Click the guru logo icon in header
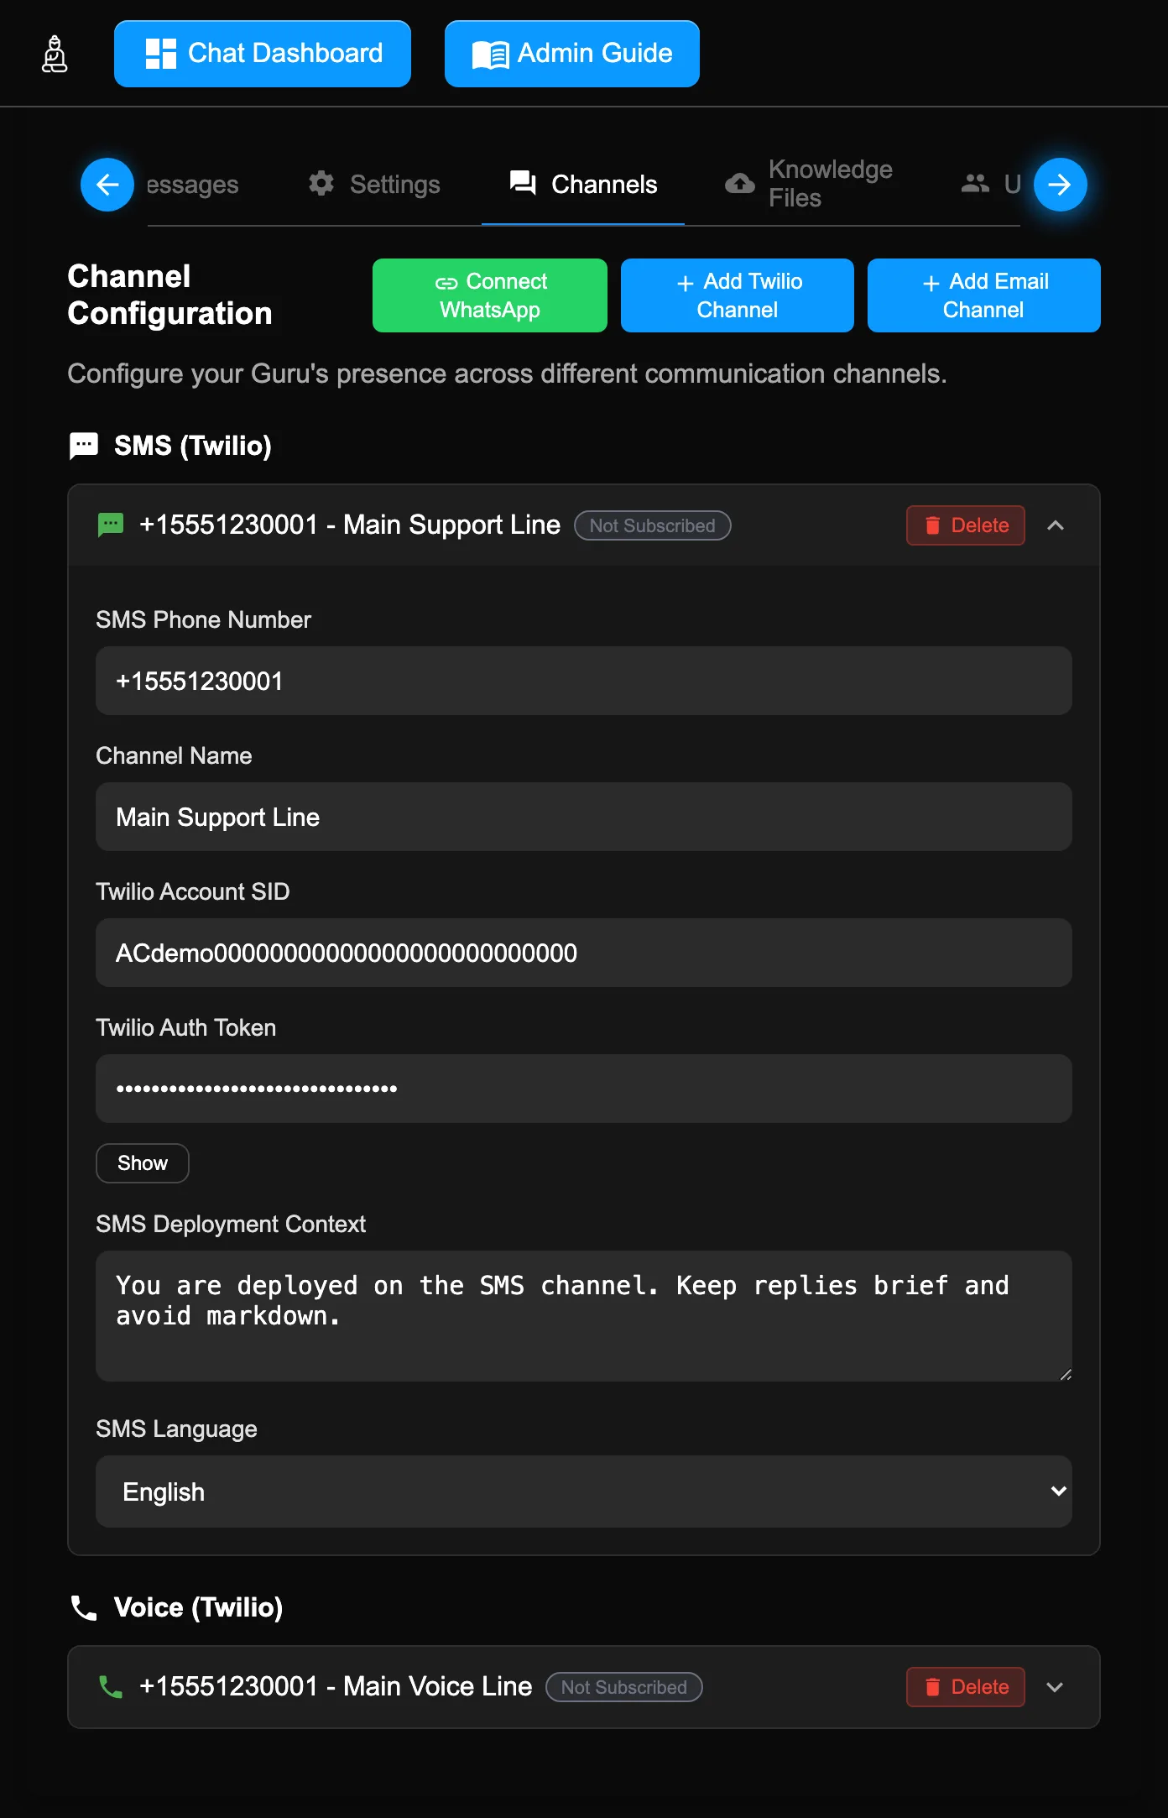Viewport: 1168px width, 1818px height. coord(55,54)
